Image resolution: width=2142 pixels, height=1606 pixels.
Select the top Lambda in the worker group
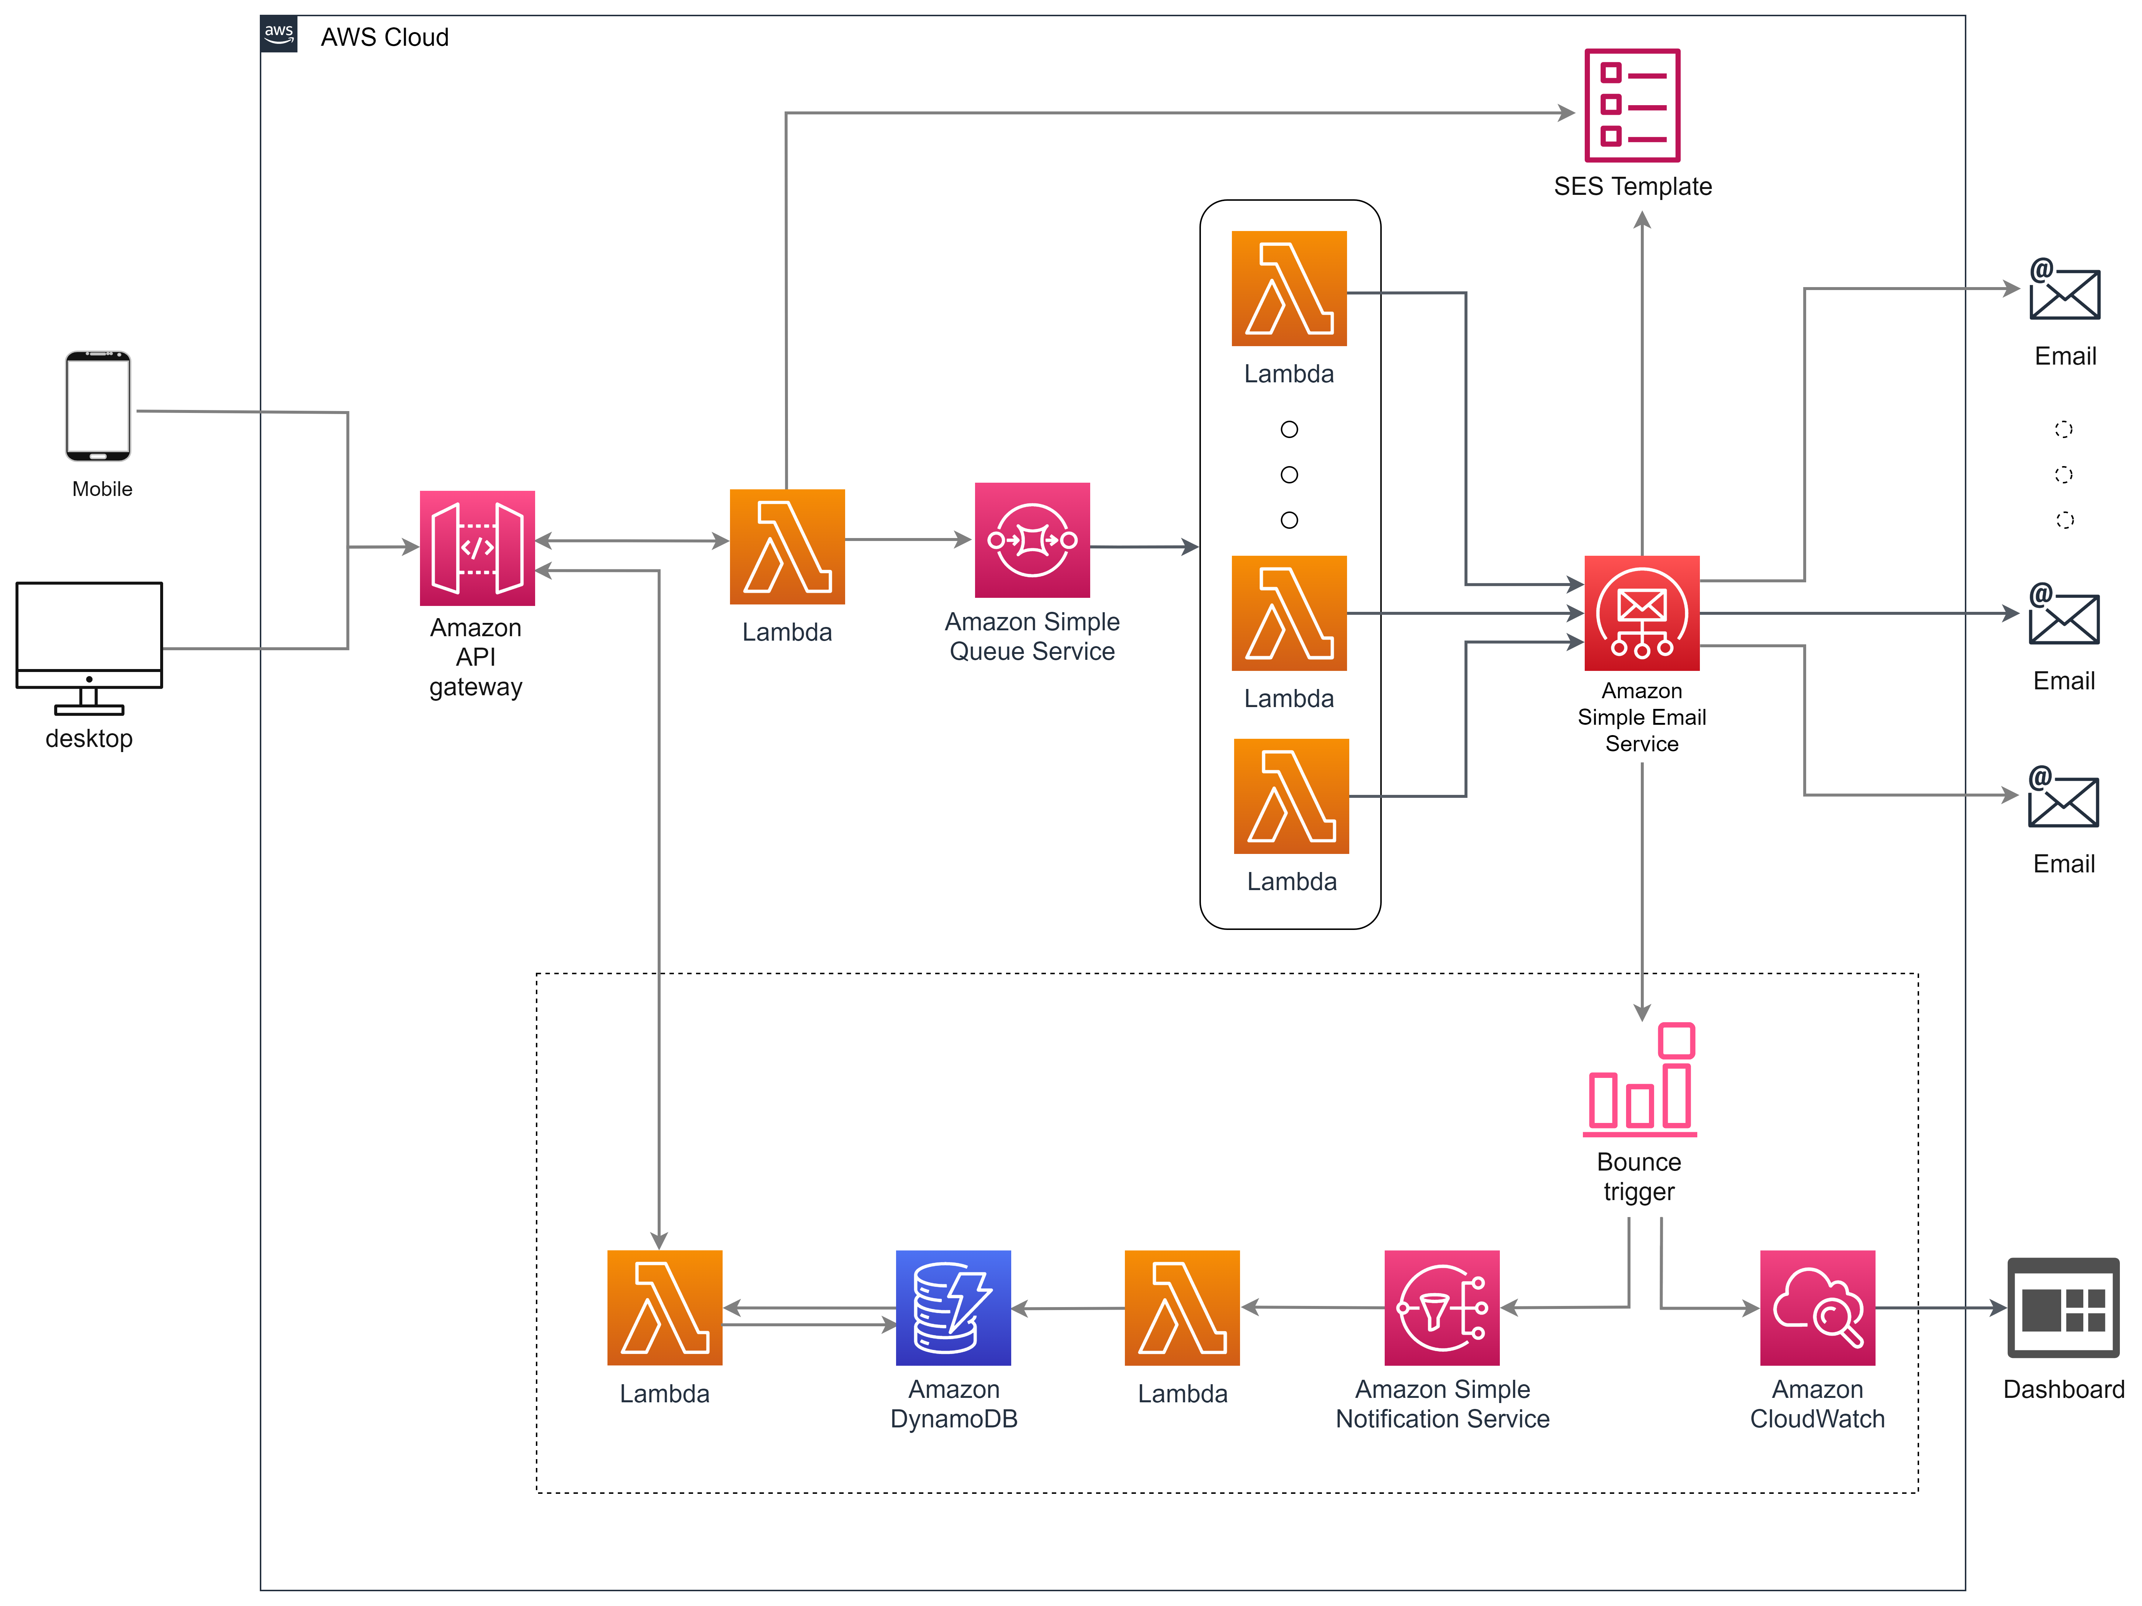pyautogui.click(x=1289, y=289)
